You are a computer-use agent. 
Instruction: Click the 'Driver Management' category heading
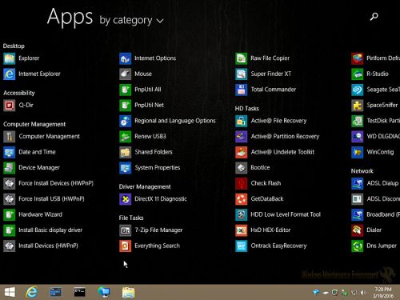tap(145, 186)
